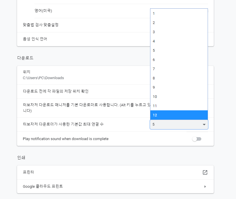Select 11 from the dropdown list

click(179, 106)
